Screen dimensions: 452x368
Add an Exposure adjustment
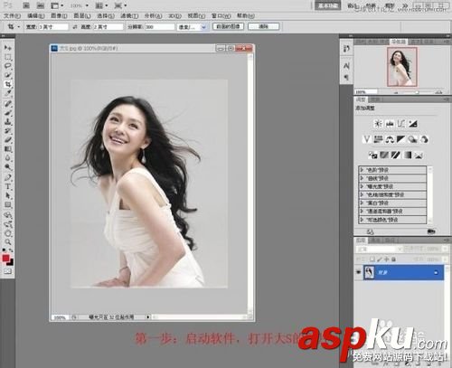tap(413, 123)
